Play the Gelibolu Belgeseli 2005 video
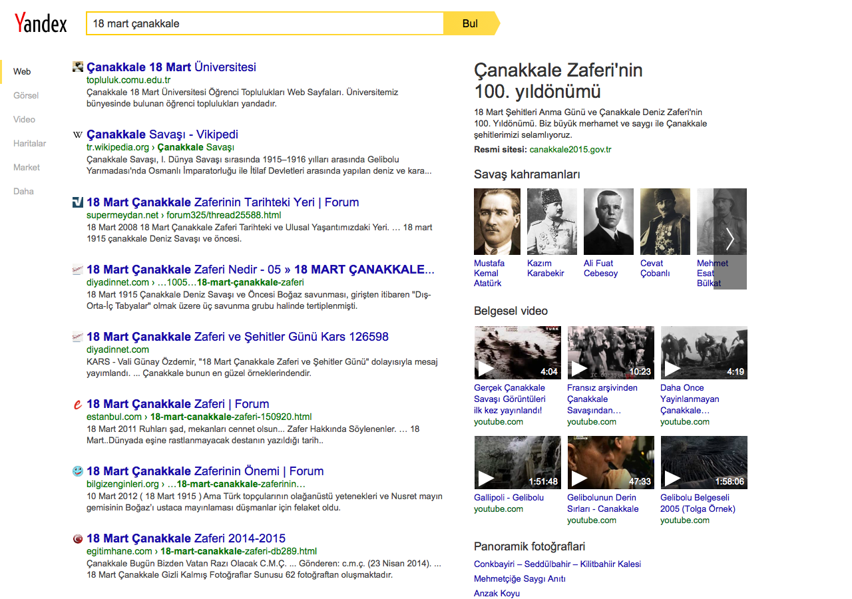The image size is (852, 599). (x=704, y=463)
